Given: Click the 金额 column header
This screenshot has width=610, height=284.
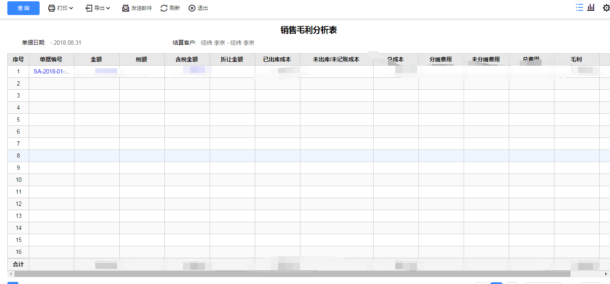Looking at the screenshot, I should pyautogui.click(x=96, y=60).
